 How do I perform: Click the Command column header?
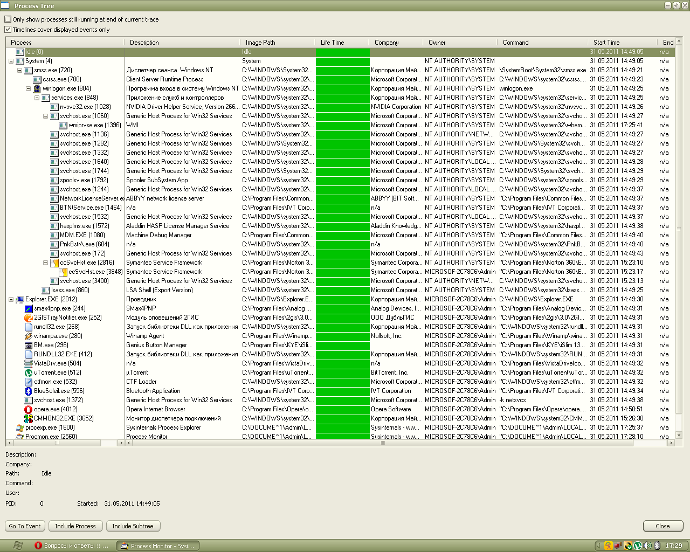point(543,43)
